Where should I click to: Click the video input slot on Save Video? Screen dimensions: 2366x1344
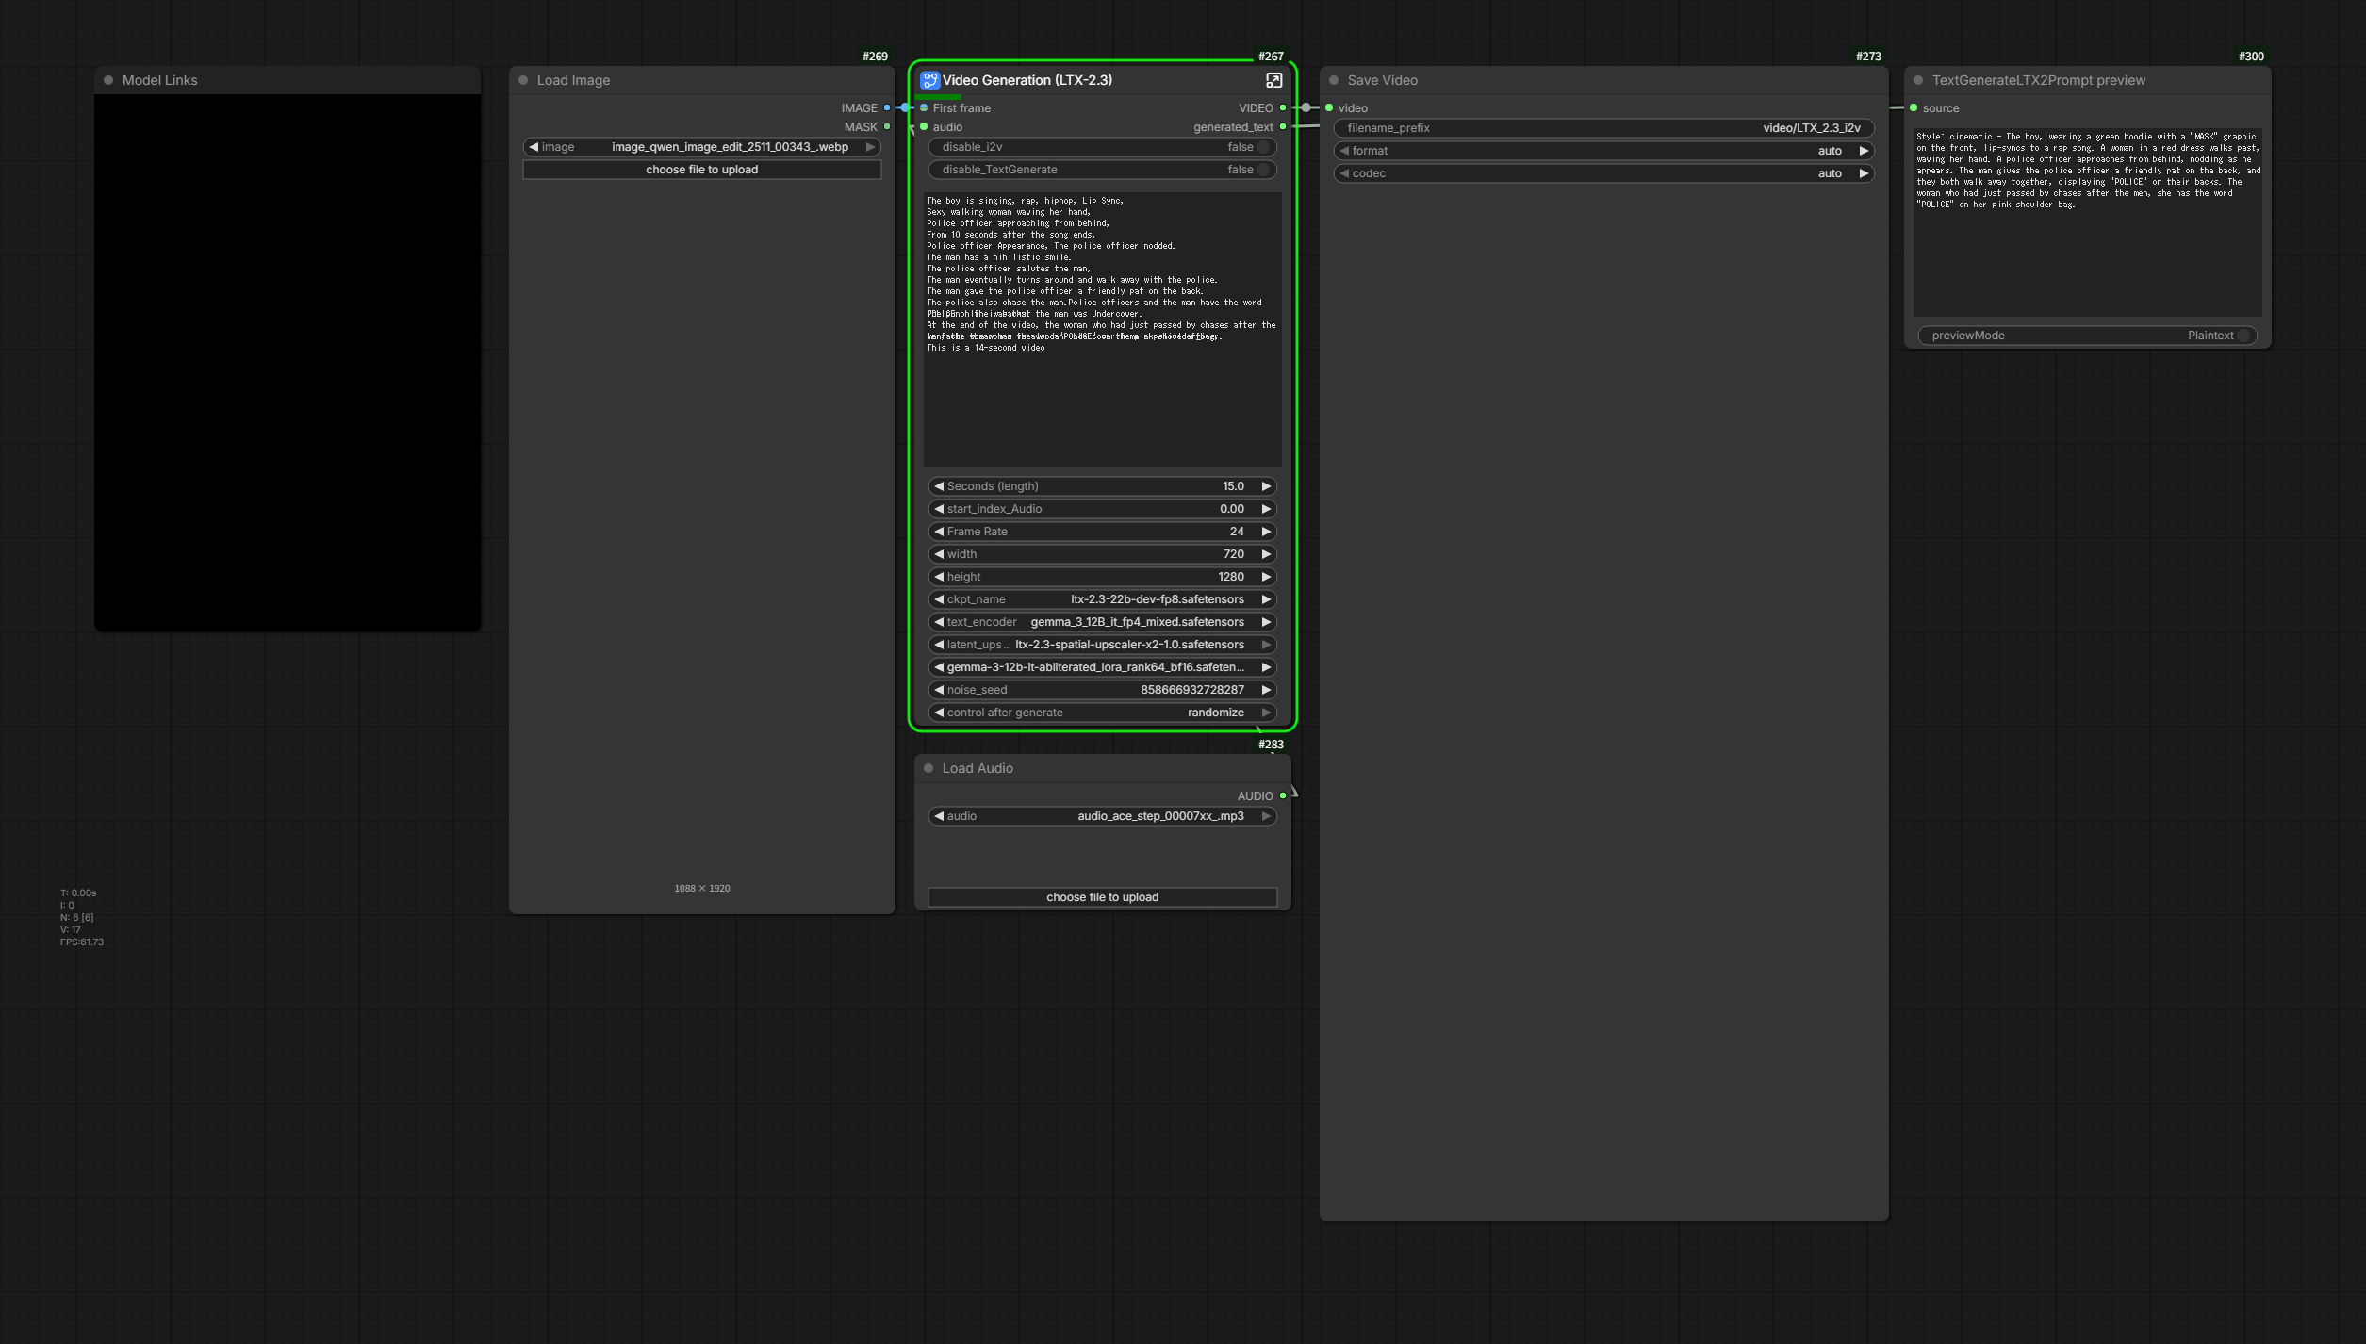(1329, 107)
